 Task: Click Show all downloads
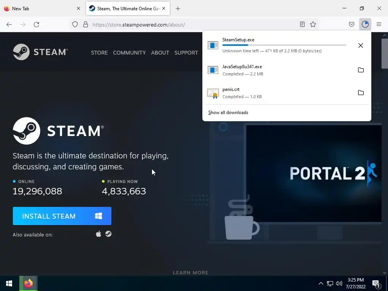(228, 113)
